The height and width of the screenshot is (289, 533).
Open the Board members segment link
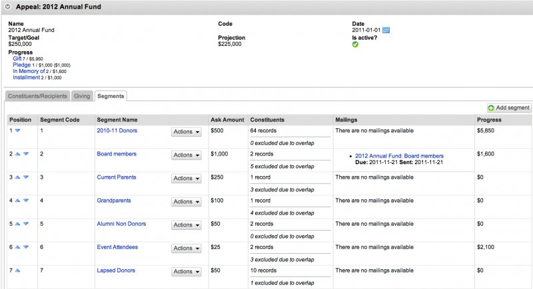tap(117, 154)
